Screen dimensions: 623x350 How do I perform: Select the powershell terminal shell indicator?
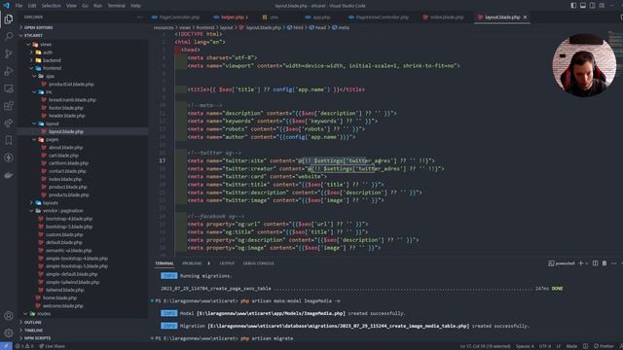562,263
